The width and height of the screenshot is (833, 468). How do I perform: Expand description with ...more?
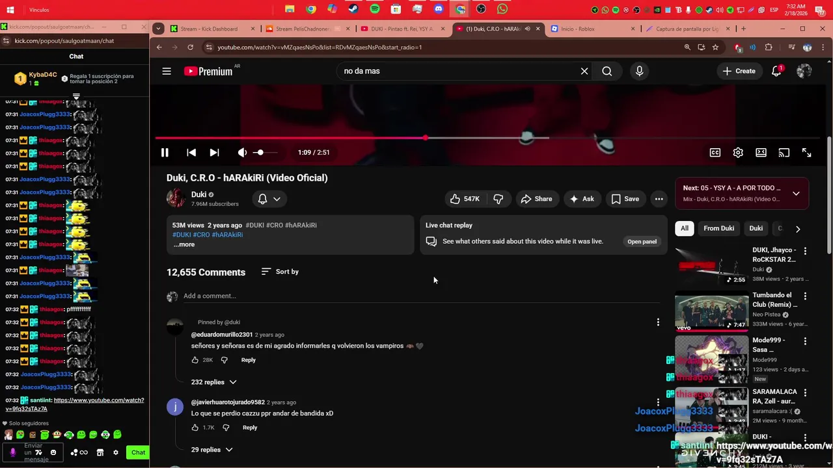pos(184,244)
